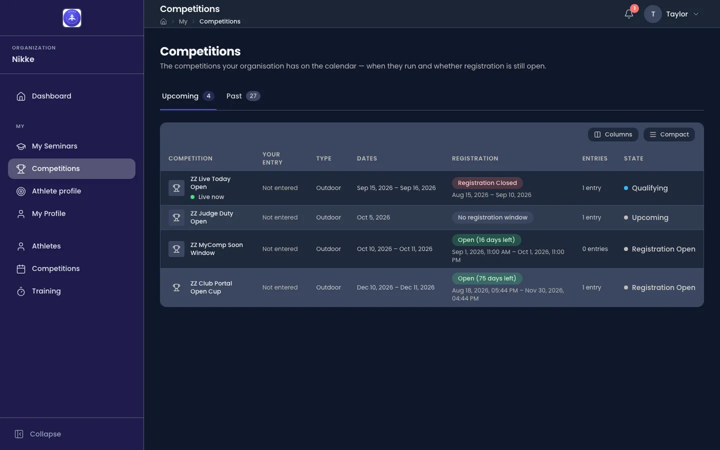Click the Collapse sidebar icon

coord(19,434)
